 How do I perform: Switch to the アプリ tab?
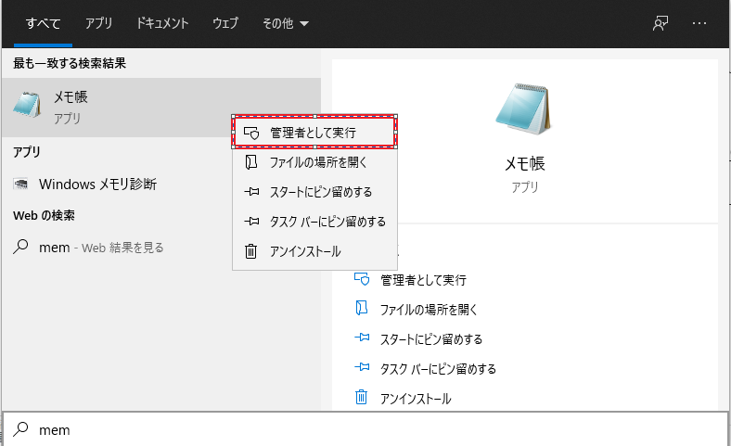click(x=98, y=23)
